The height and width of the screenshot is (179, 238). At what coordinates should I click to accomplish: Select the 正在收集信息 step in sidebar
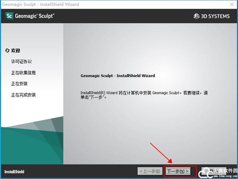click(23, 73)
